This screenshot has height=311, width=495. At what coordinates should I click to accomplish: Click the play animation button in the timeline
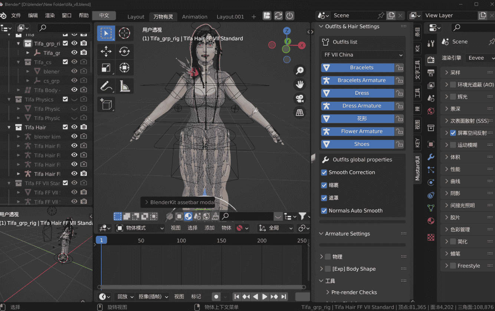[265, 297]
